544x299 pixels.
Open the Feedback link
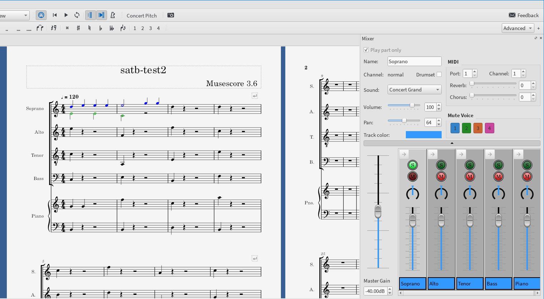[x=524, y=15]
